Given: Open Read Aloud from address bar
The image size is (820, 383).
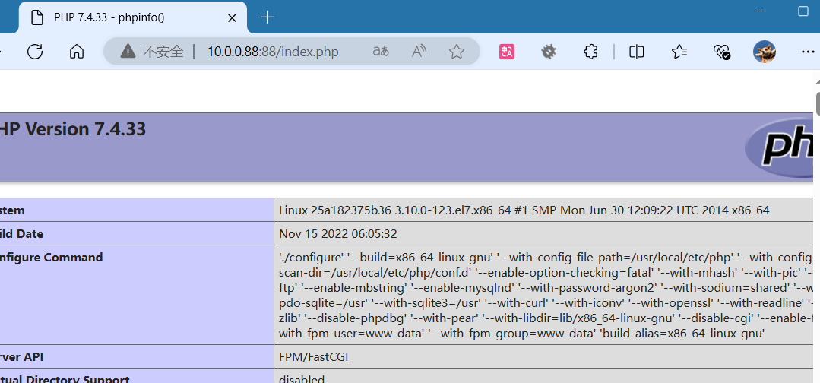Looking at the screenshot, I should click(419, 52).
